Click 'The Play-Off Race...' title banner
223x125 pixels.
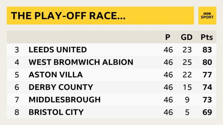point(100,16)
